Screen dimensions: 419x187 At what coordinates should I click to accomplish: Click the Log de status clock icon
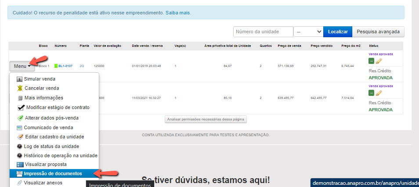(x=19, y=146)
